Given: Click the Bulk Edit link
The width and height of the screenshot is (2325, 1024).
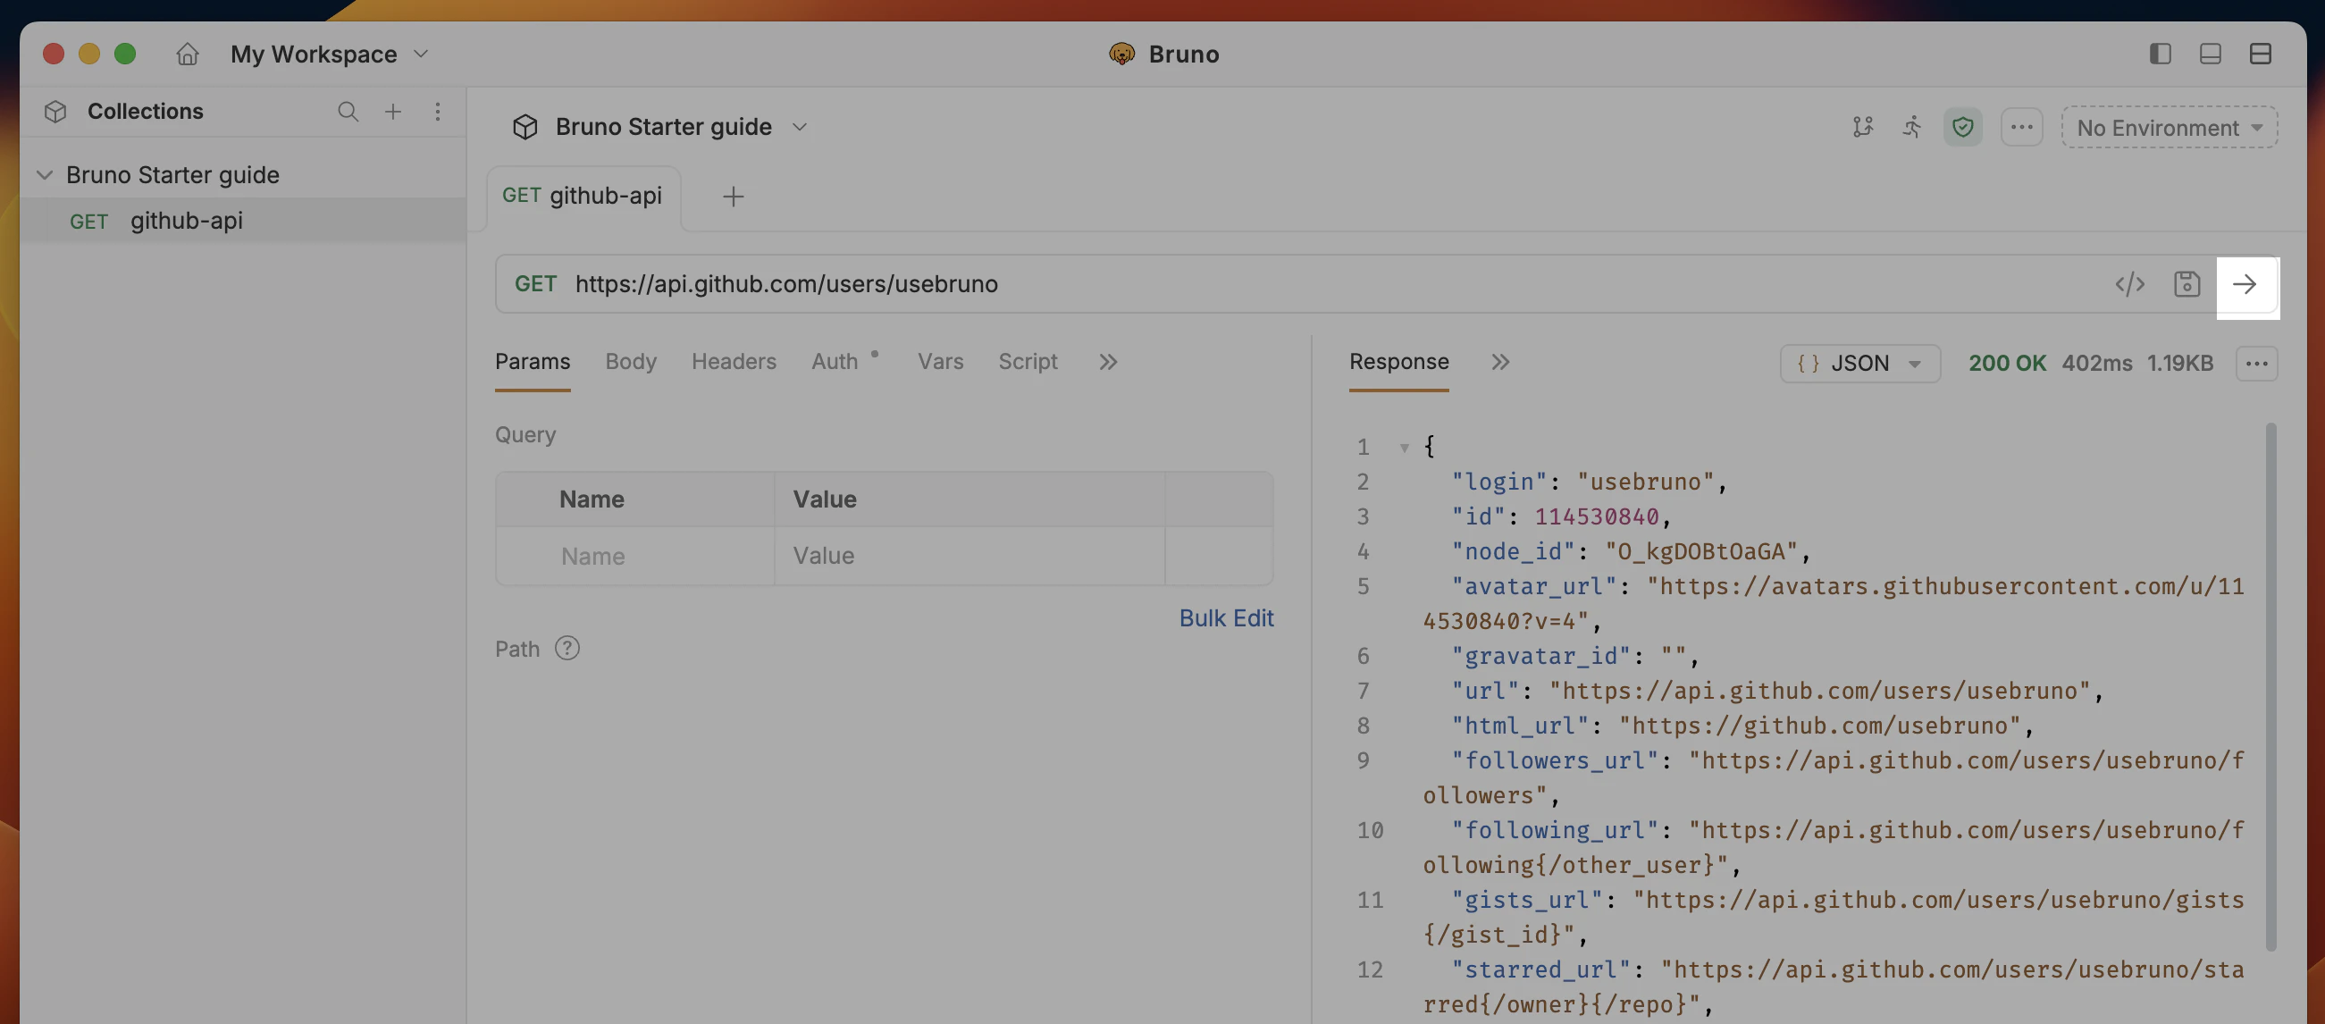Looking at the screenshot, I should pyautogui.click(x=1225, y=618).
